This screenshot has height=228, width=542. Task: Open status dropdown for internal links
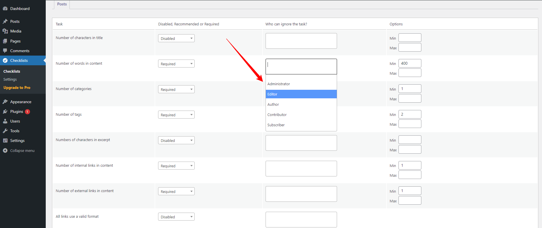[x=176, y=166]
